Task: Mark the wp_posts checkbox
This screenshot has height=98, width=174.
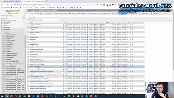Action: [x=28, y=40]
